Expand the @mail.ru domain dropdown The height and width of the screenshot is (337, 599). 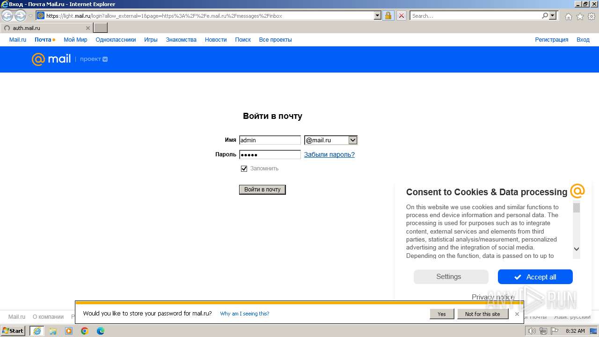(353, 140)
